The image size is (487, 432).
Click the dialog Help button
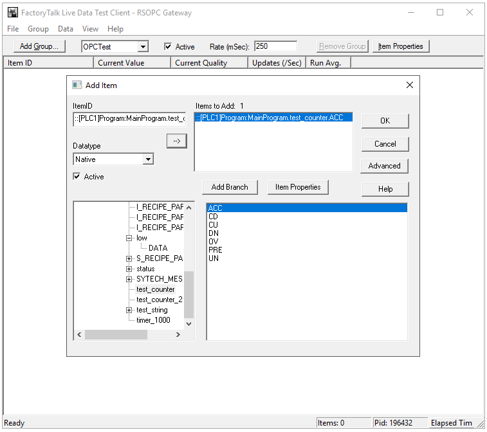[385, 189]
